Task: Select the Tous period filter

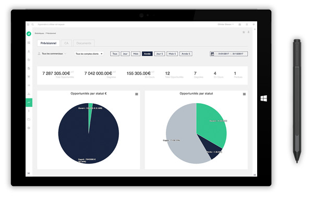Action: pyautogui.click(x=115, y=54)
